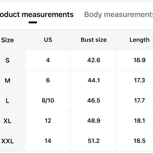Image resolution: width=153 pixels, height=153 pixels.
Task: Click the Size column header
Action: tap(7, 40)
